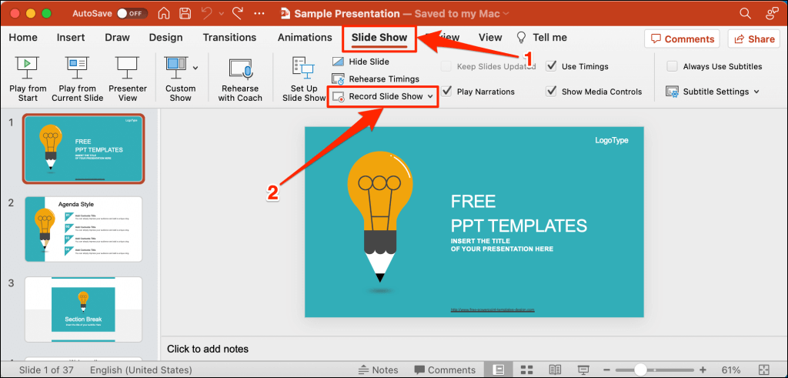Open the Home tab
The image size is (788, 378).
pyautogui.click(x=23, y=37)
